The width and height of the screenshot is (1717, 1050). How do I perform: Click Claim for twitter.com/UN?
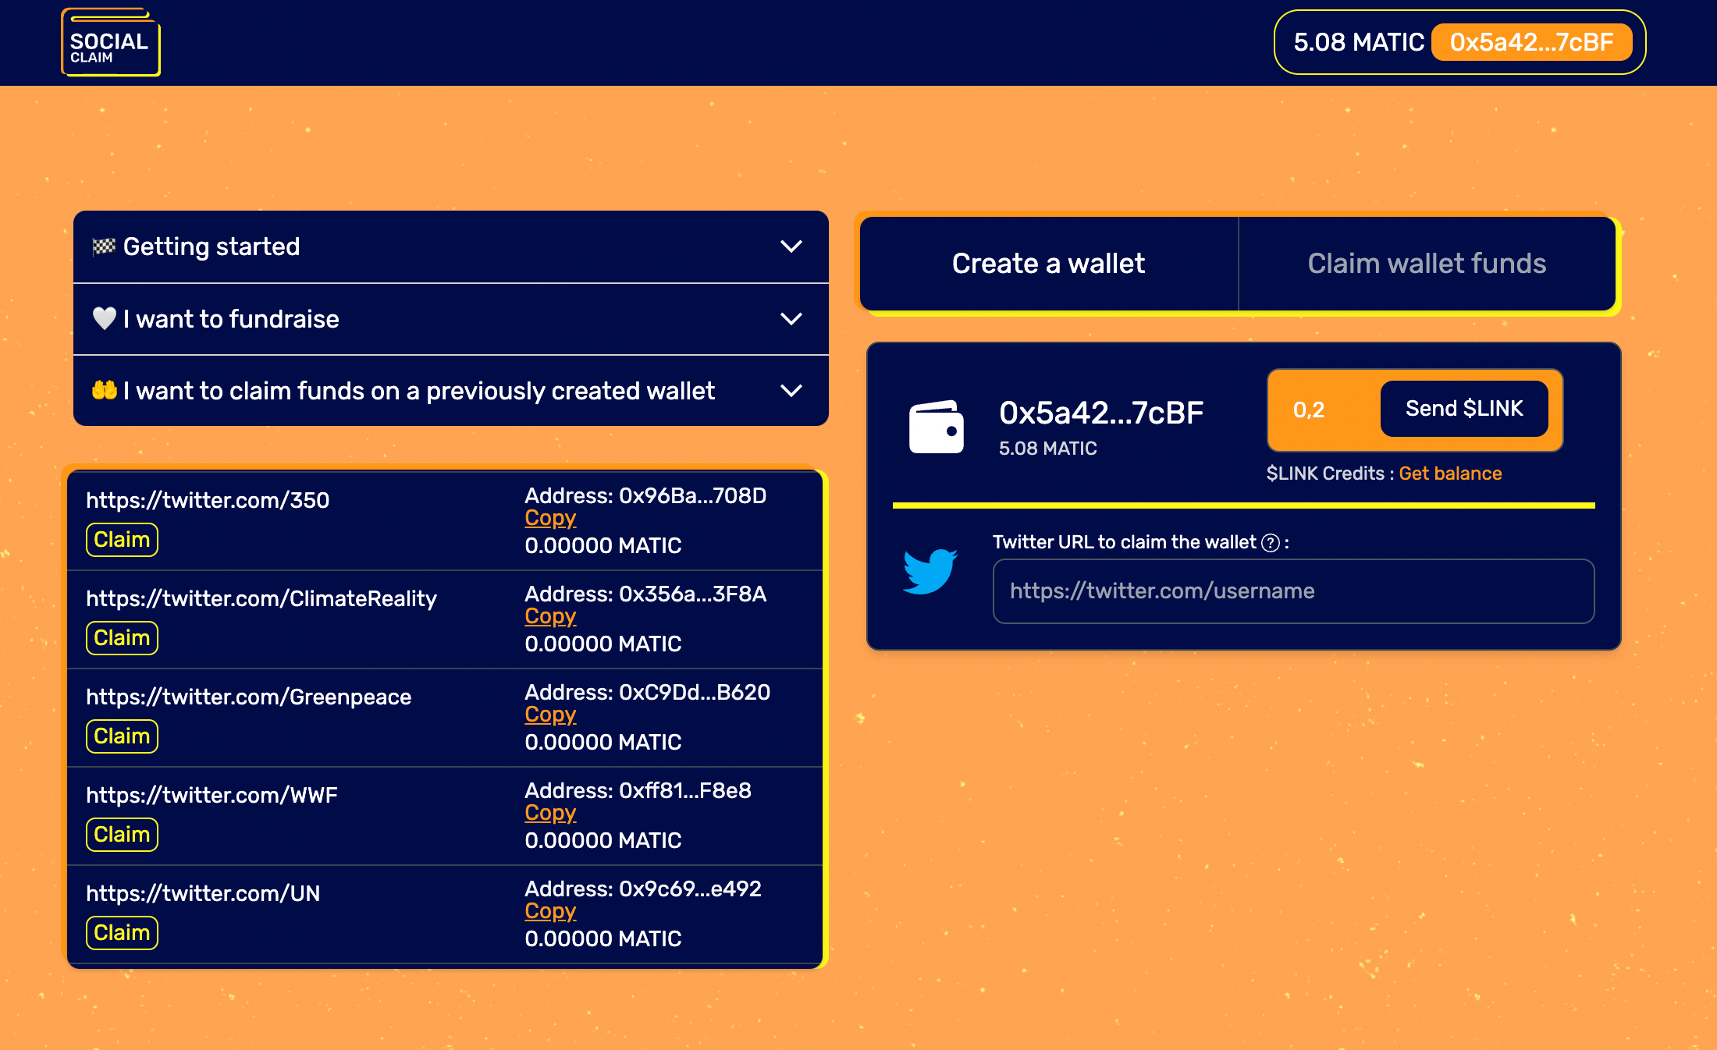pyautogui.click(x=122, y=933)
